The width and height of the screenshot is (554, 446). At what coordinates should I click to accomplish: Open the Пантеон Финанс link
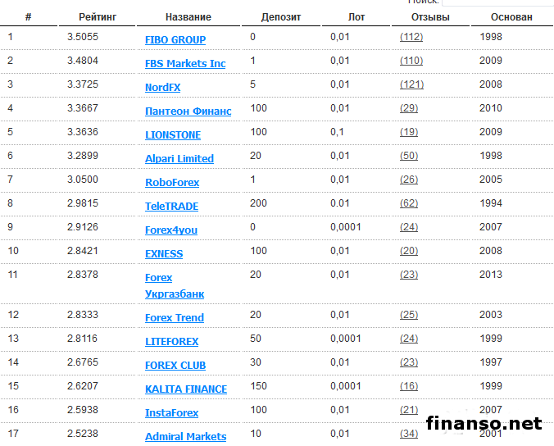coord(188,111)
